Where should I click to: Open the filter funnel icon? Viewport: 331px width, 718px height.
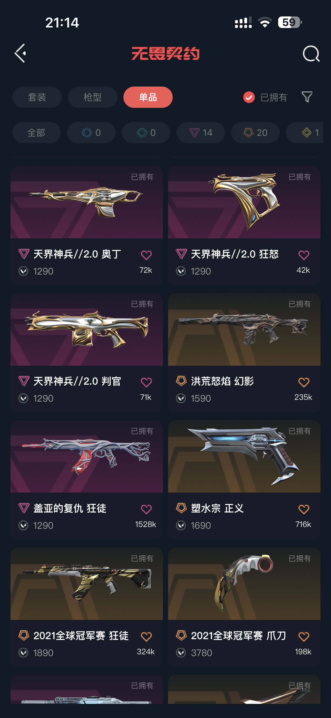(307, 97)
